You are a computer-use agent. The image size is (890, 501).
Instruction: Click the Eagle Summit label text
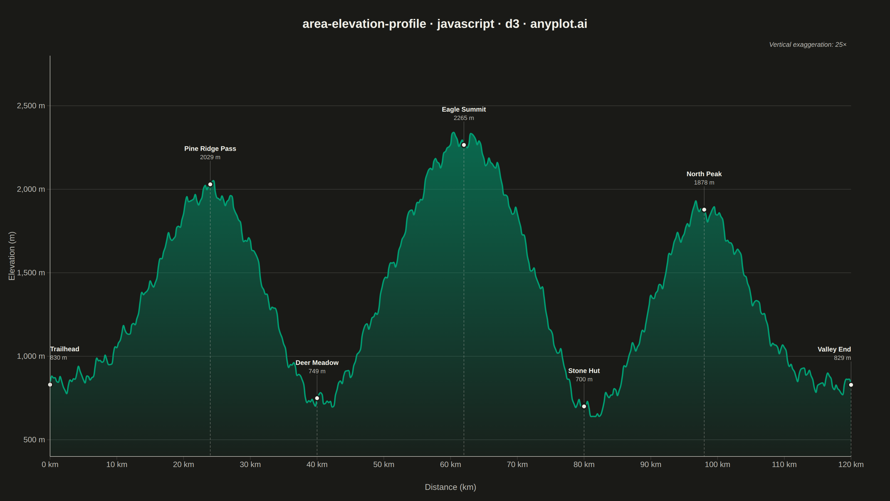tap(464, 109)
